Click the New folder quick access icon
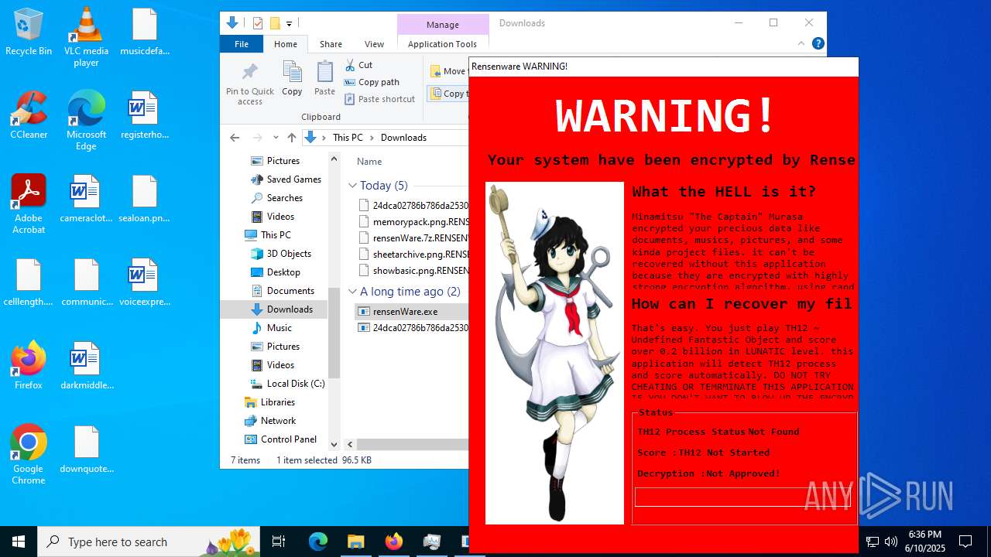Viewport: 991px width, 557px height. 274,23
